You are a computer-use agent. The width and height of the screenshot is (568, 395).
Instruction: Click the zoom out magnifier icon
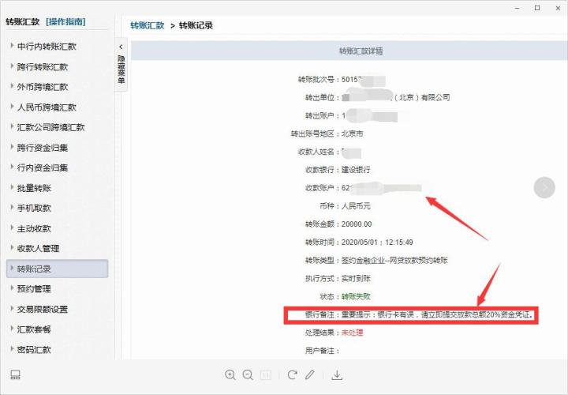[x=248, y=374]
